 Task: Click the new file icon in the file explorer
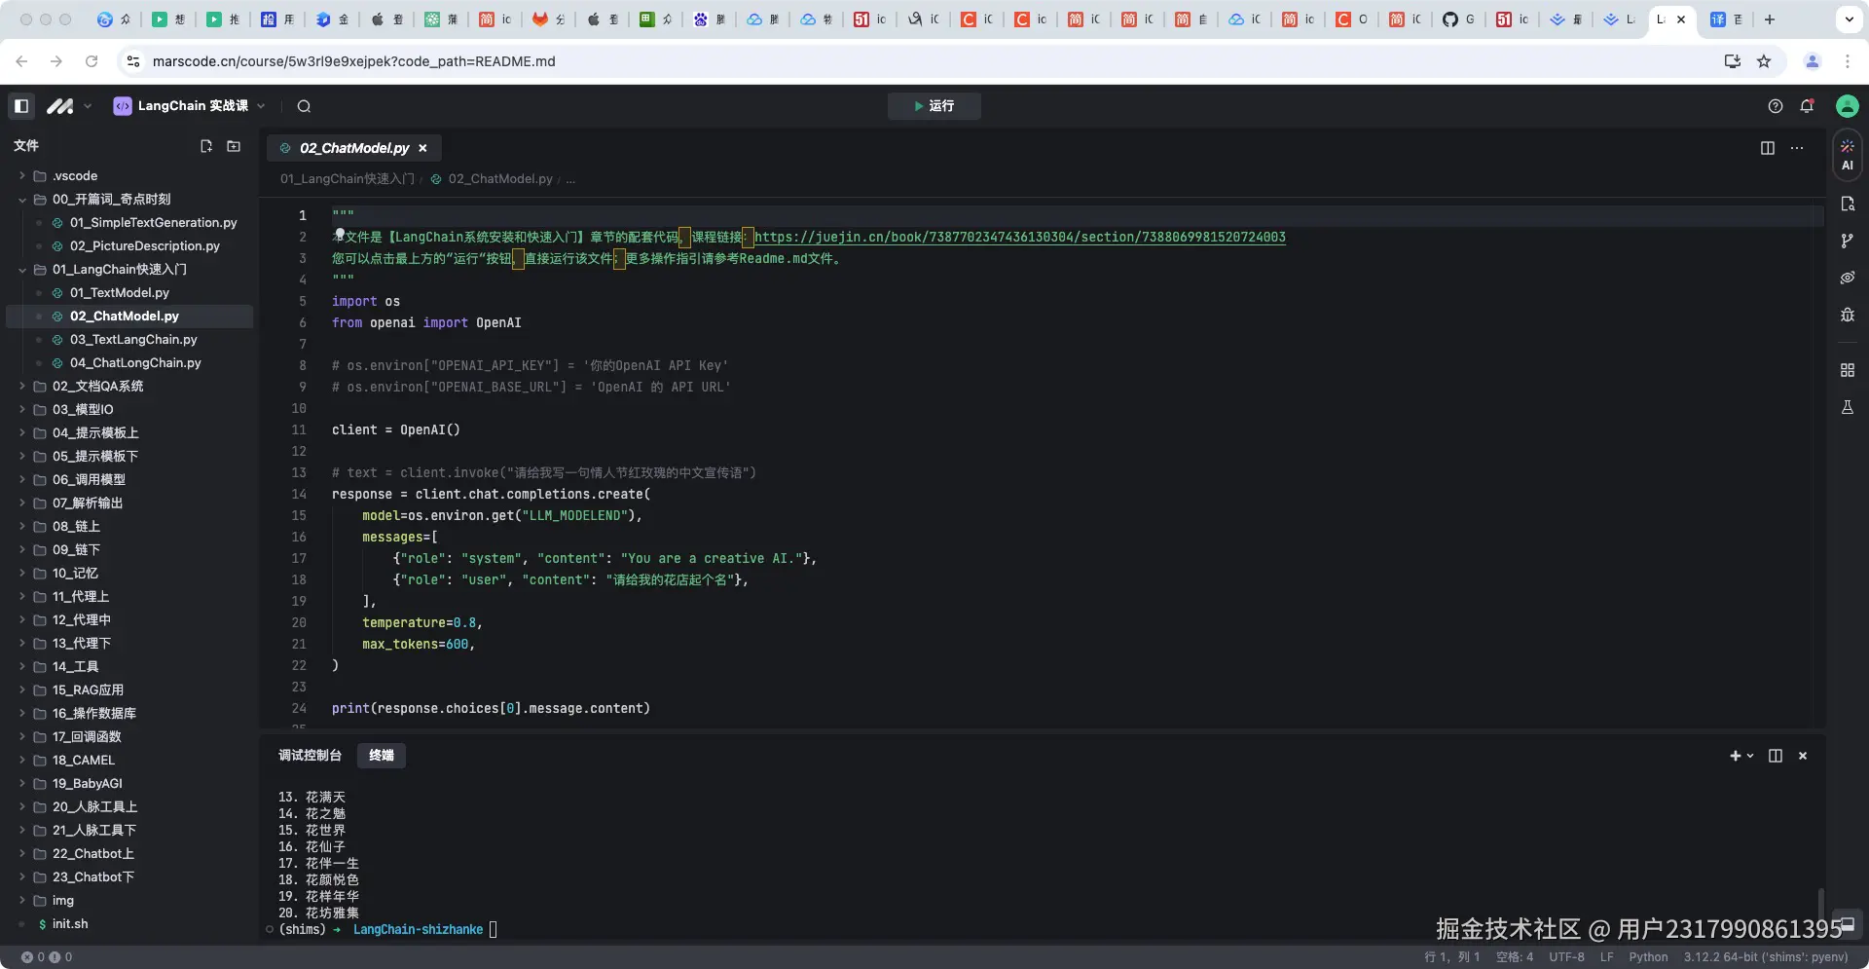205,146
